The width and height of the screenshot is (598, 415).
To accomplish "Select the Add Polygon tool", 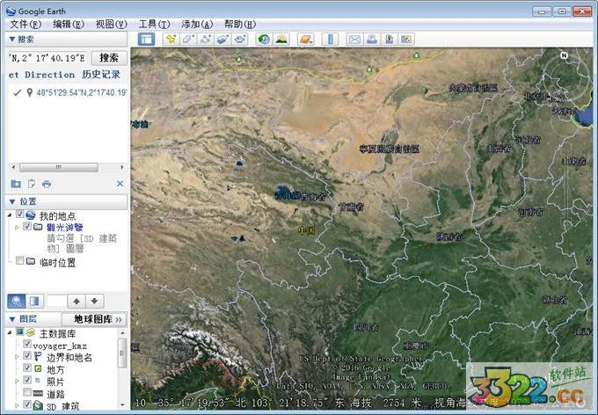I will (188, 39).
